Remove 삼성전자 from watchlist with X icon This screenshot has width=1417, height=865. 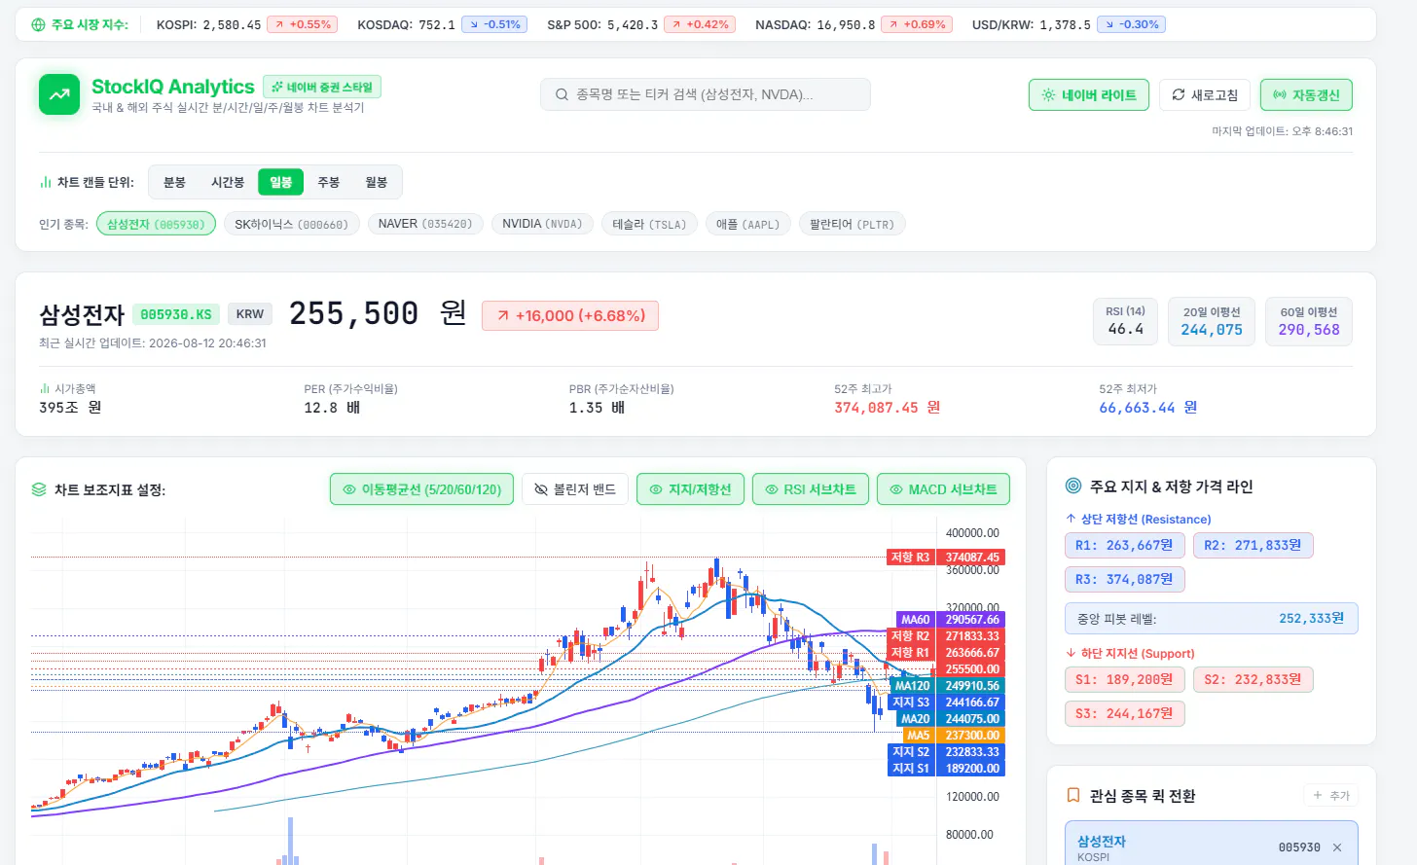pos(1337,847)
